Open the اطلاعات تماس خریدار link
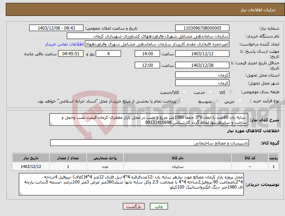This screenshot has width=285, height=216. [64, 44]
